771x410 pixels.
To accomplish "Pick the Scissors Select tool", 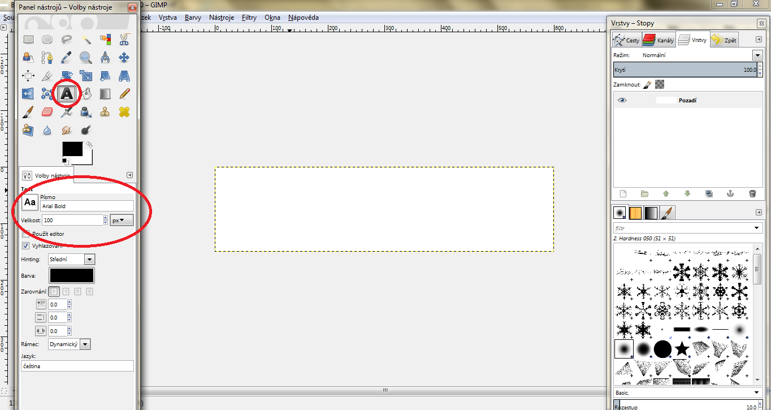I will point(124,40).
